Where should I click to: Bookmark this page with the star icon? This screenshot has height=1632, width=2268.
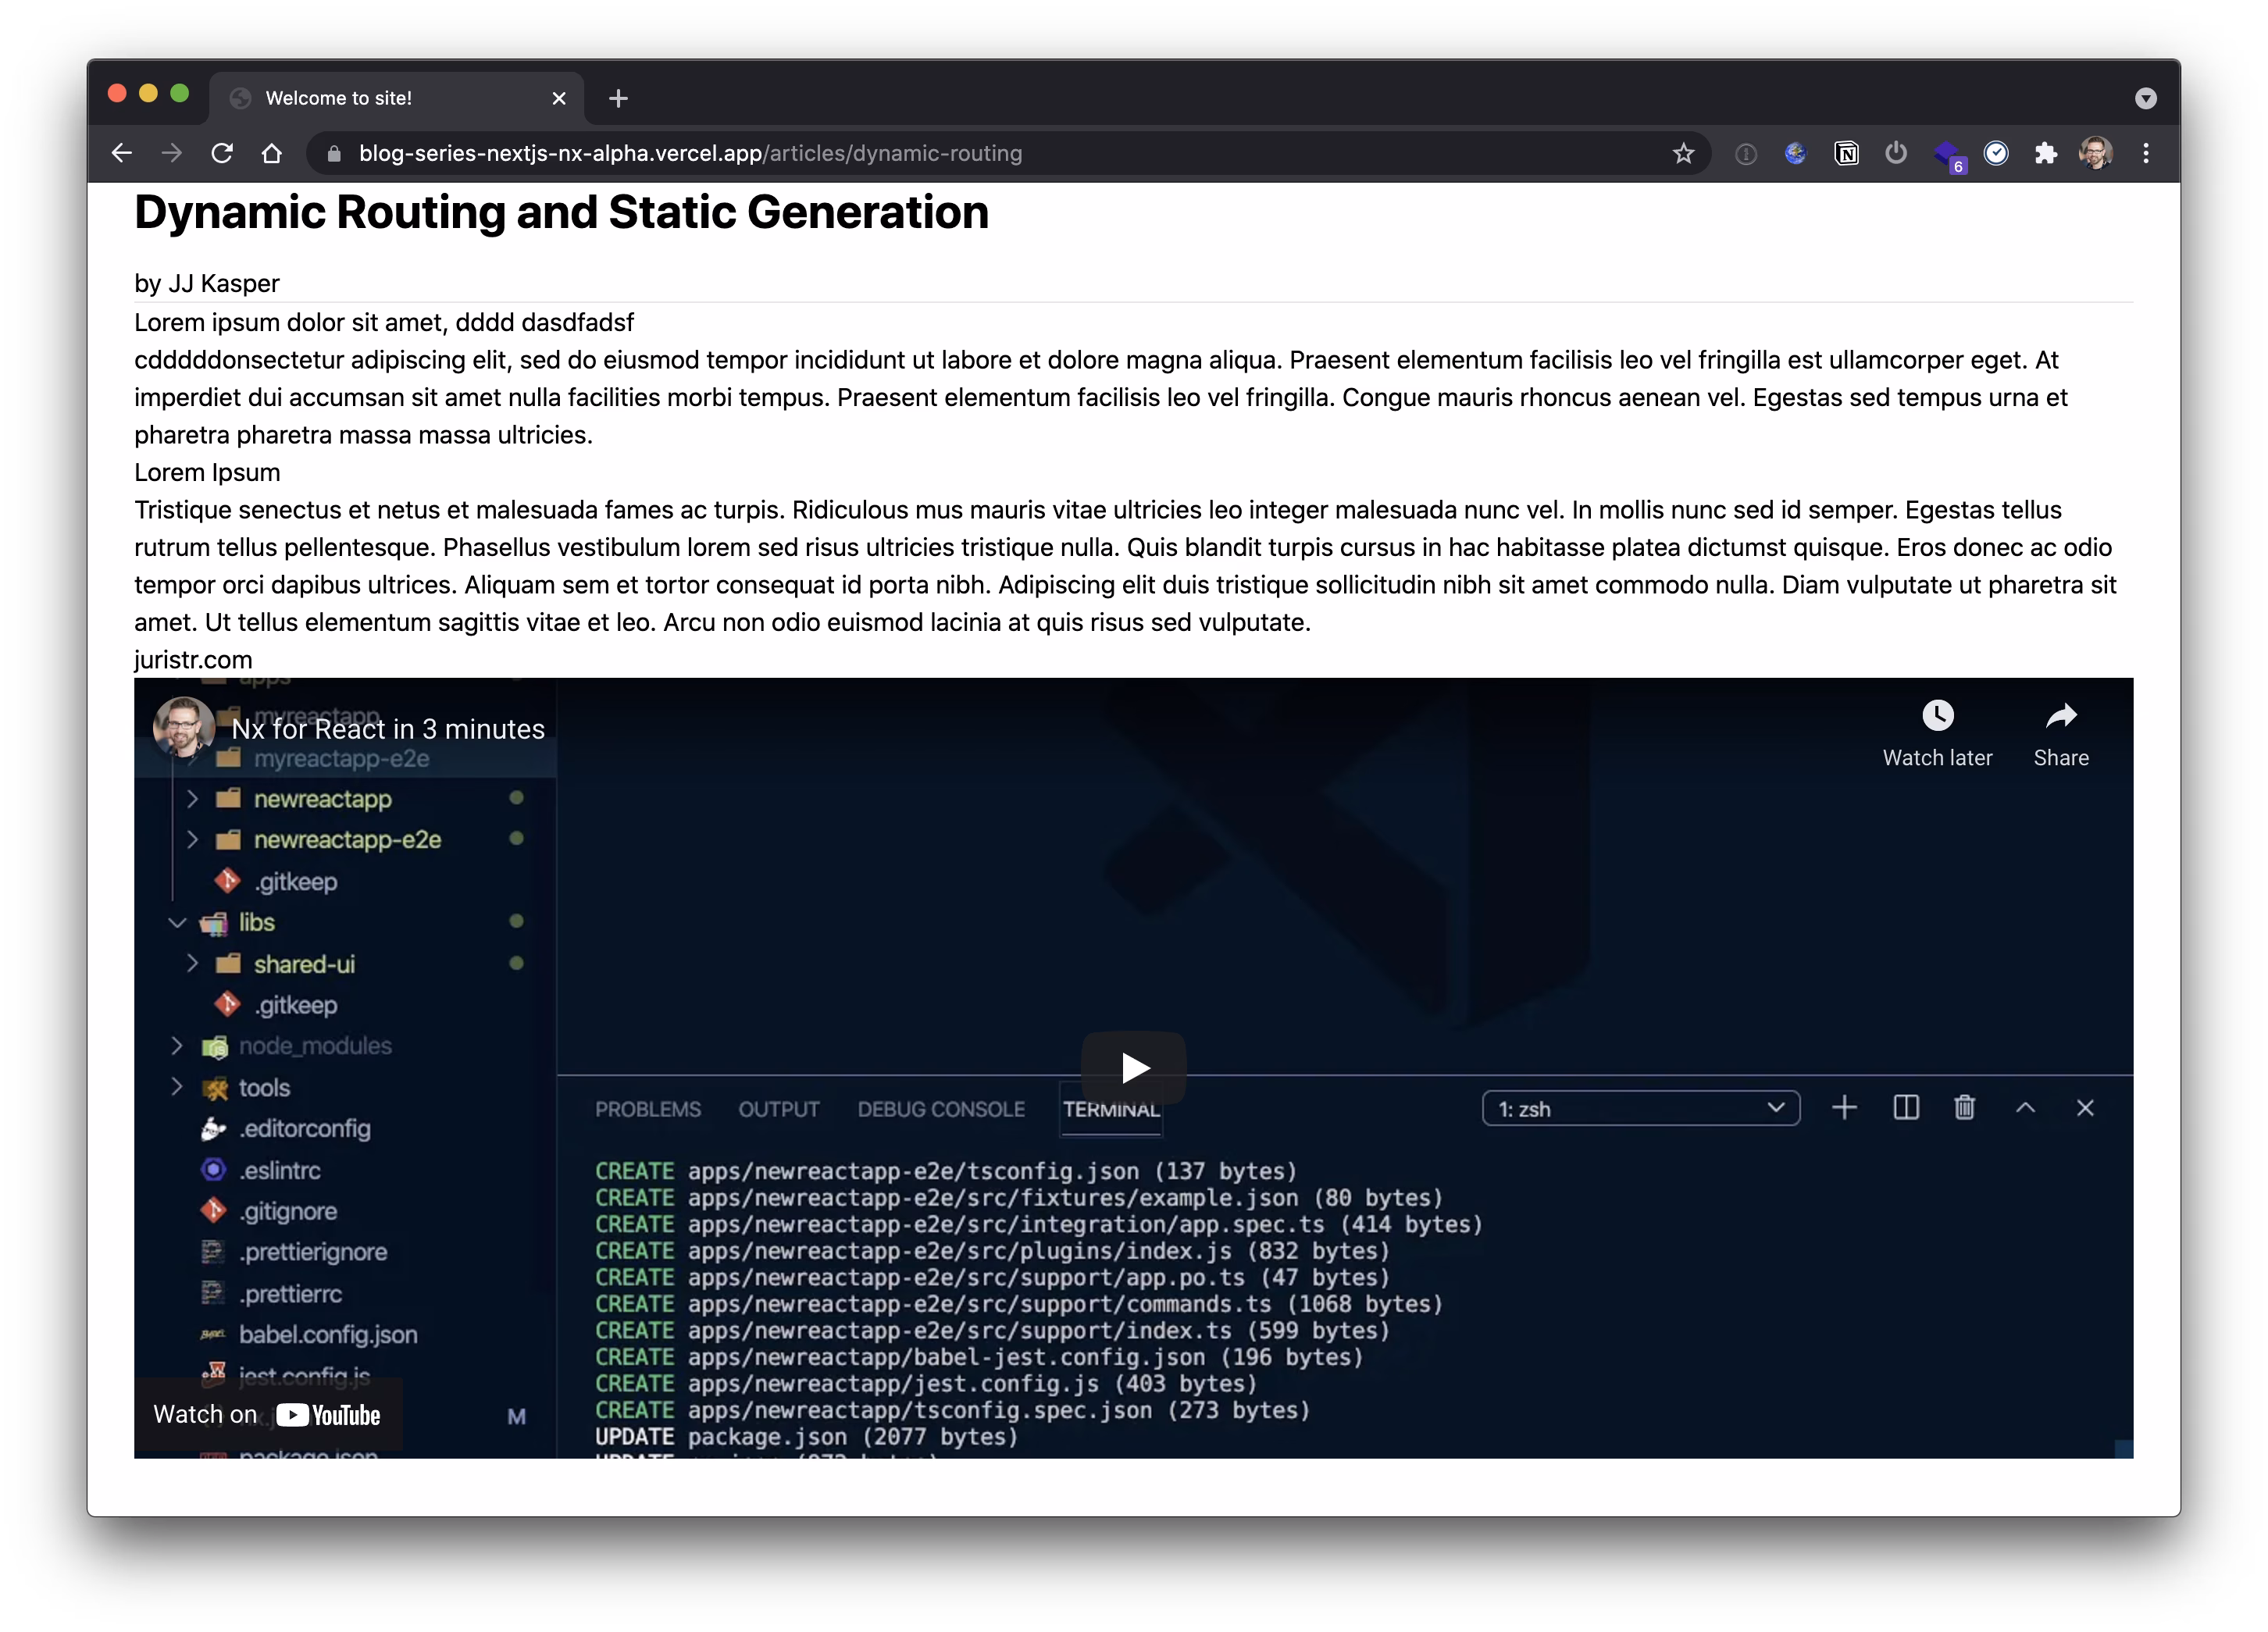click(1683, 153)
